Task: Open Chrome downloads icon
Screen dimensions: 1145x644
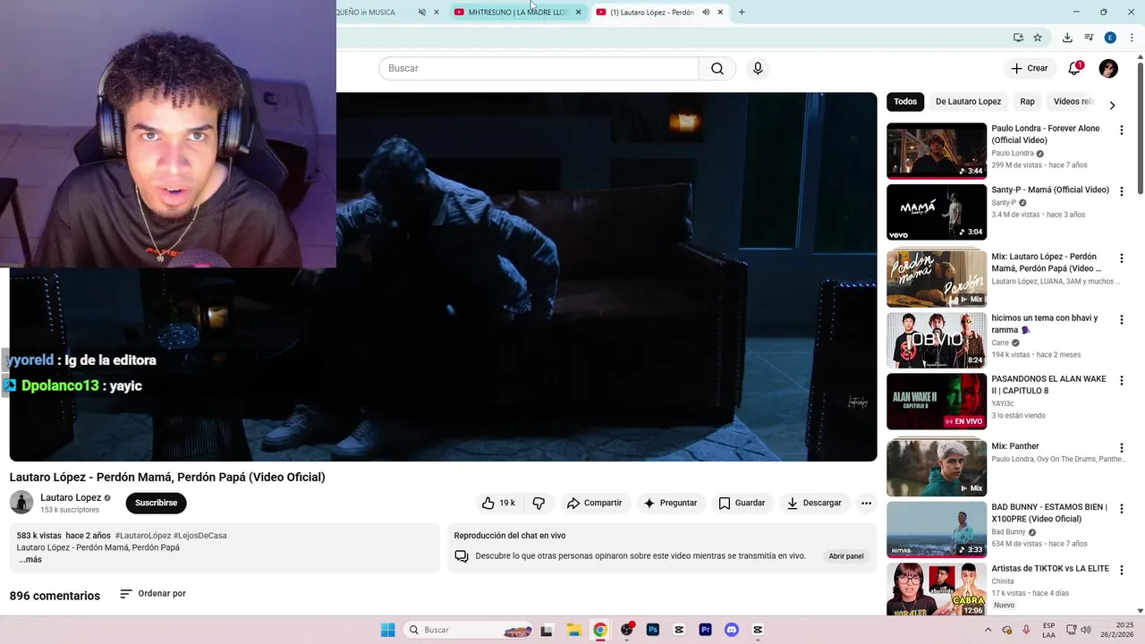Action: pos(1067,38)
